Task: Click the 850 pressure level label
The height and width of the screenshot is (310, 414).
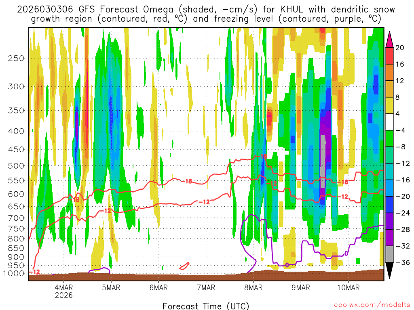Action: [16, 248]
